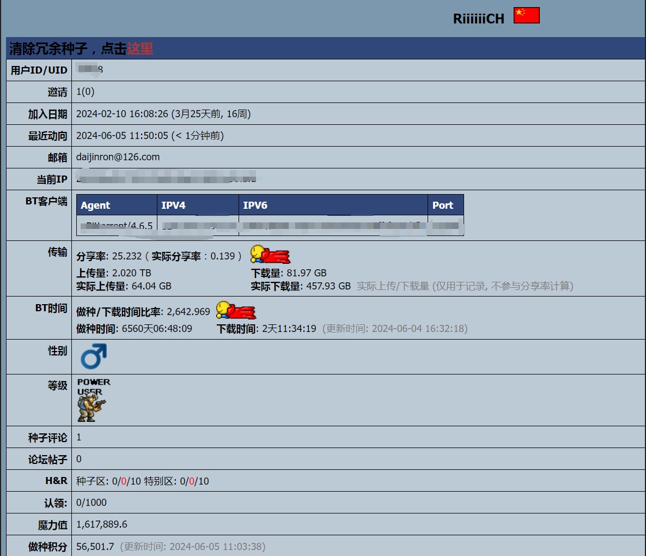Click the RiiiiiCH username heading

478,19
